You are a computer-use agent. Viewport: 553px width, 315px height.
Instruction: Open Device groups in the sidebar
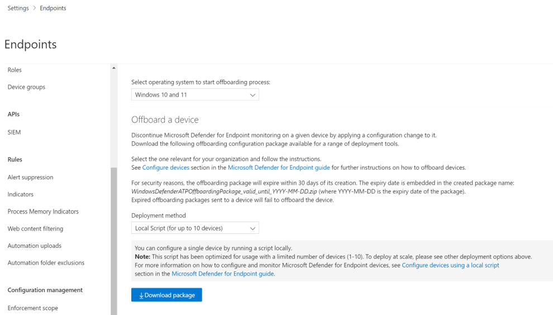point(26,87)
